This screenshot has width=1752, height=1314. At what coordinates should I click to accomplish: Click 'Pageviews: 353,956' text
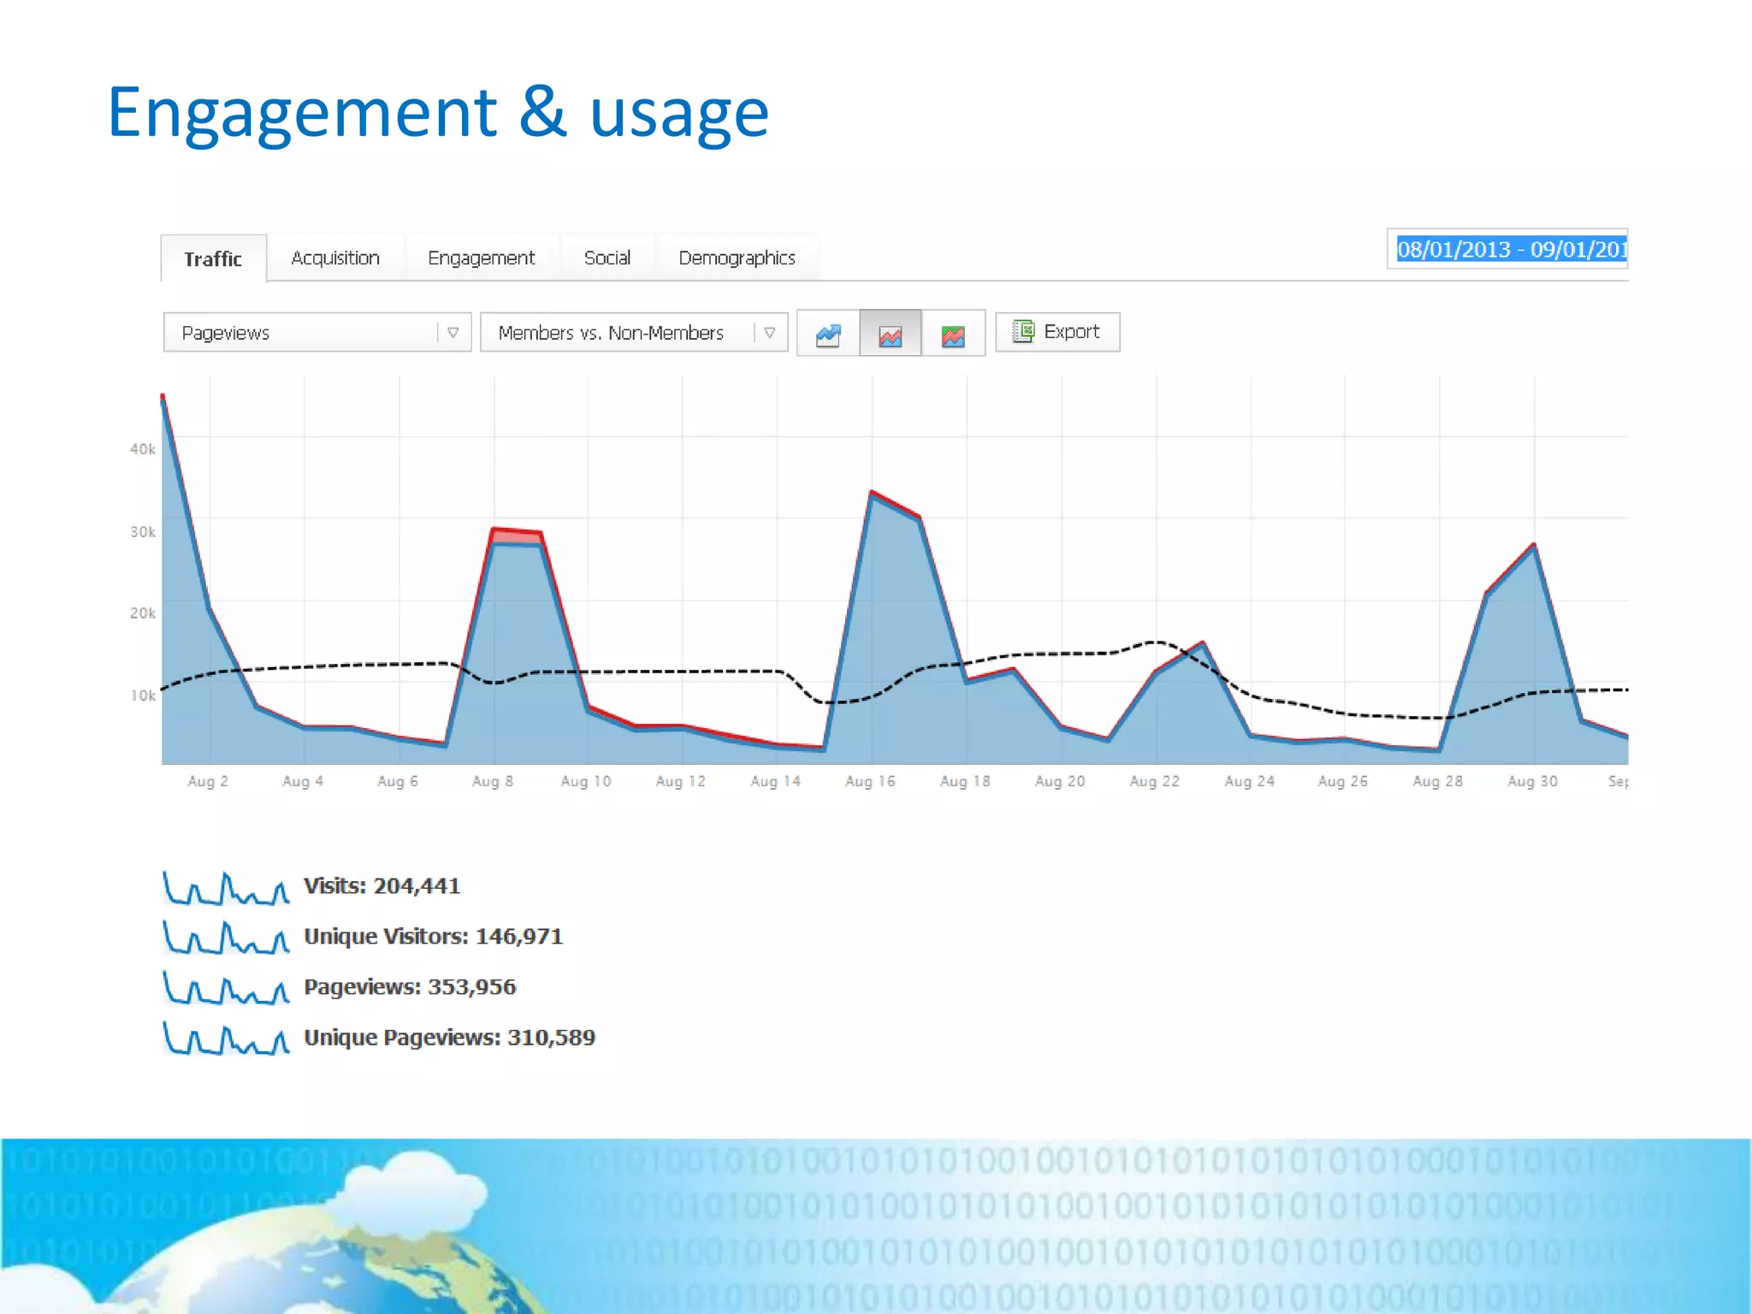tap(410, 986)
